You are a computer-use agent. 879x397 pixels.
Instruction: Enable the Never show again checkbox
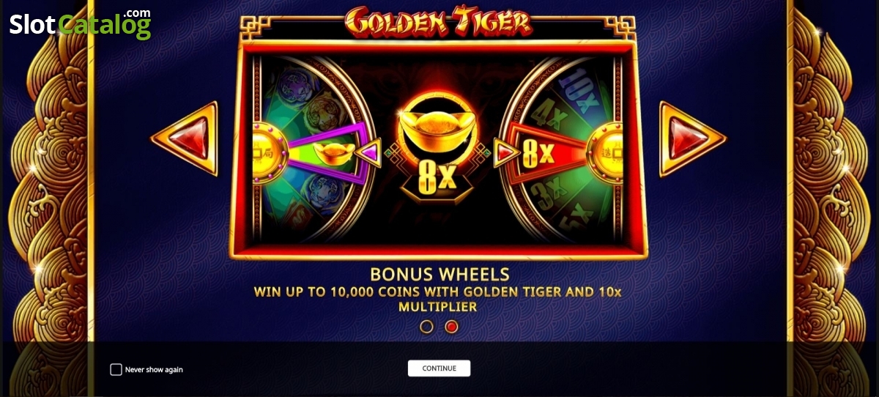point(116,369)
